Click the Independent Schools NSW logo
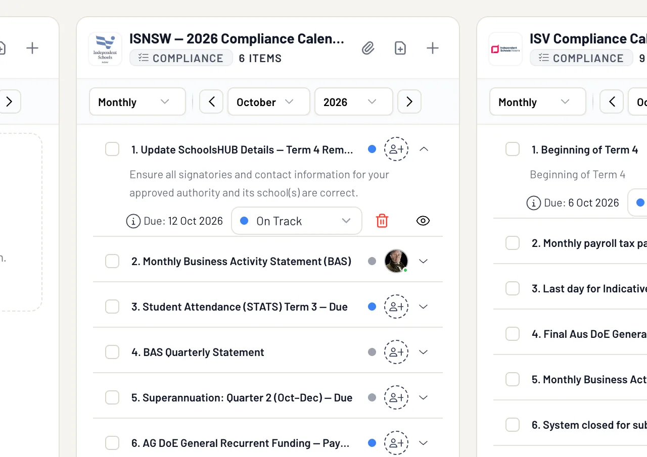The image size is (647, 457). pyautogui.click(x=105, y=49)
